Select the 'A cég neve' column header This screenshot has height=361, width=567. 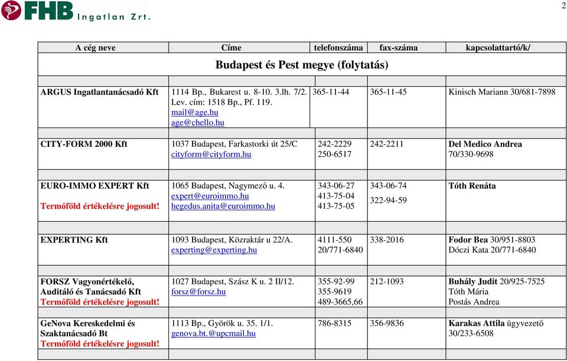[96, 48]
